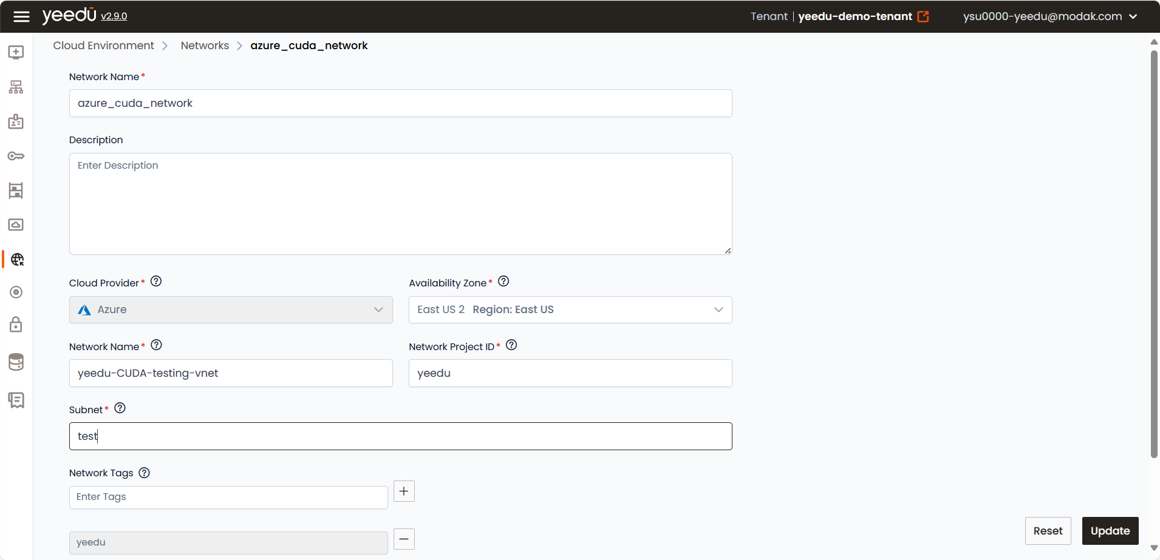Click the Enter Tags input

tap(228, 497)
